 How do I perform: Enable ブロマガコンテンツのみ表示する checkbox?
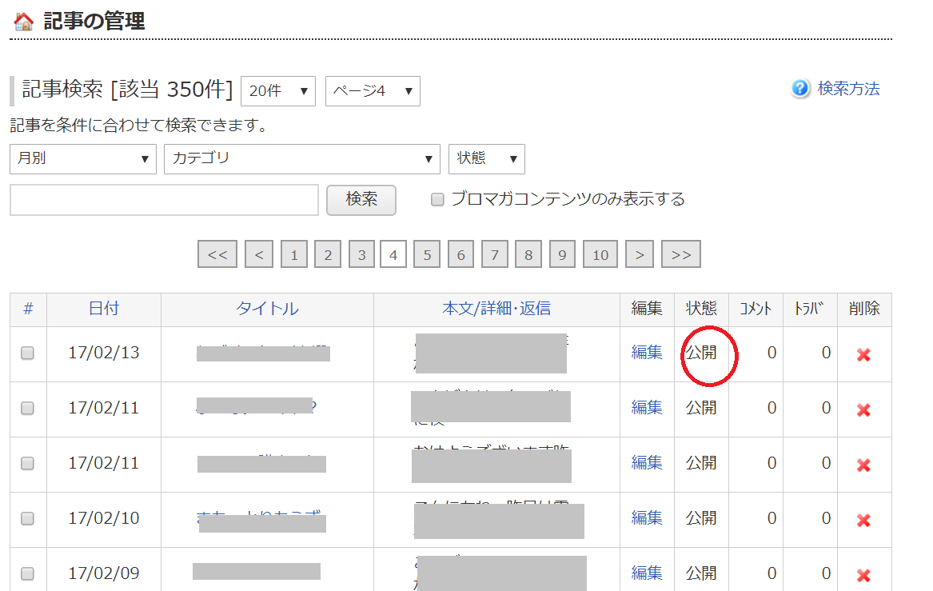[437, 200]
